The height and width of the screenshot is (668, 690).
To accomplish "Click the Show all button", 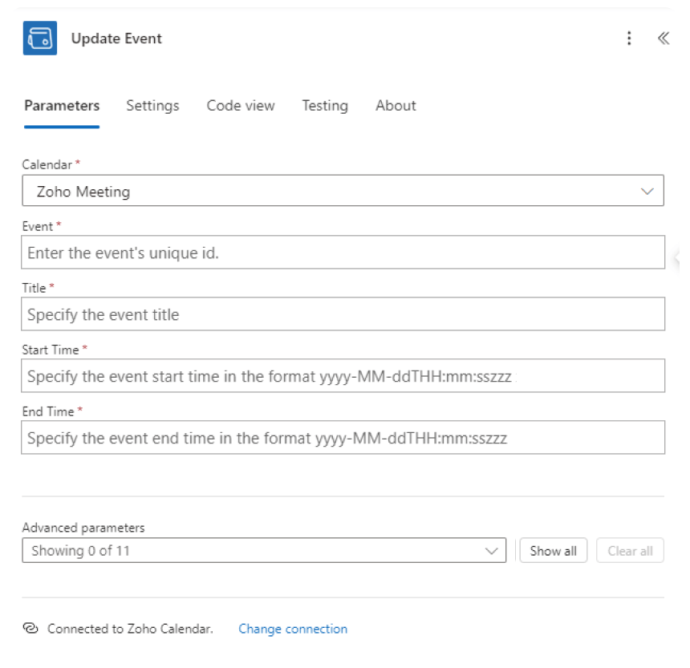I will [553, 551].
